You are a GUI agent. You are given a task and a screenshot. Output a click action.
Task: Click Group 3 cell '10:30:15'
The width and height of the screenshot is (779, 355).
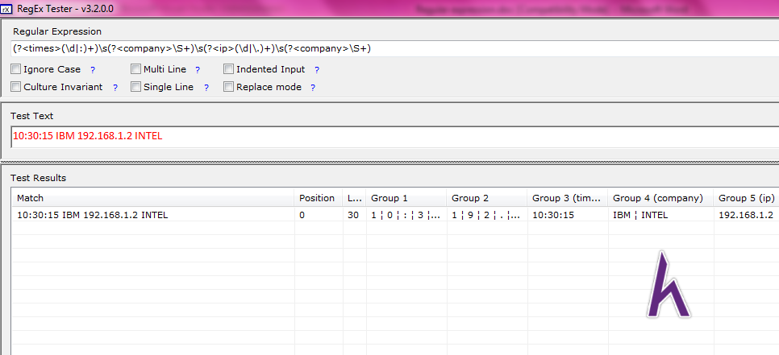(x=553, y=215)
